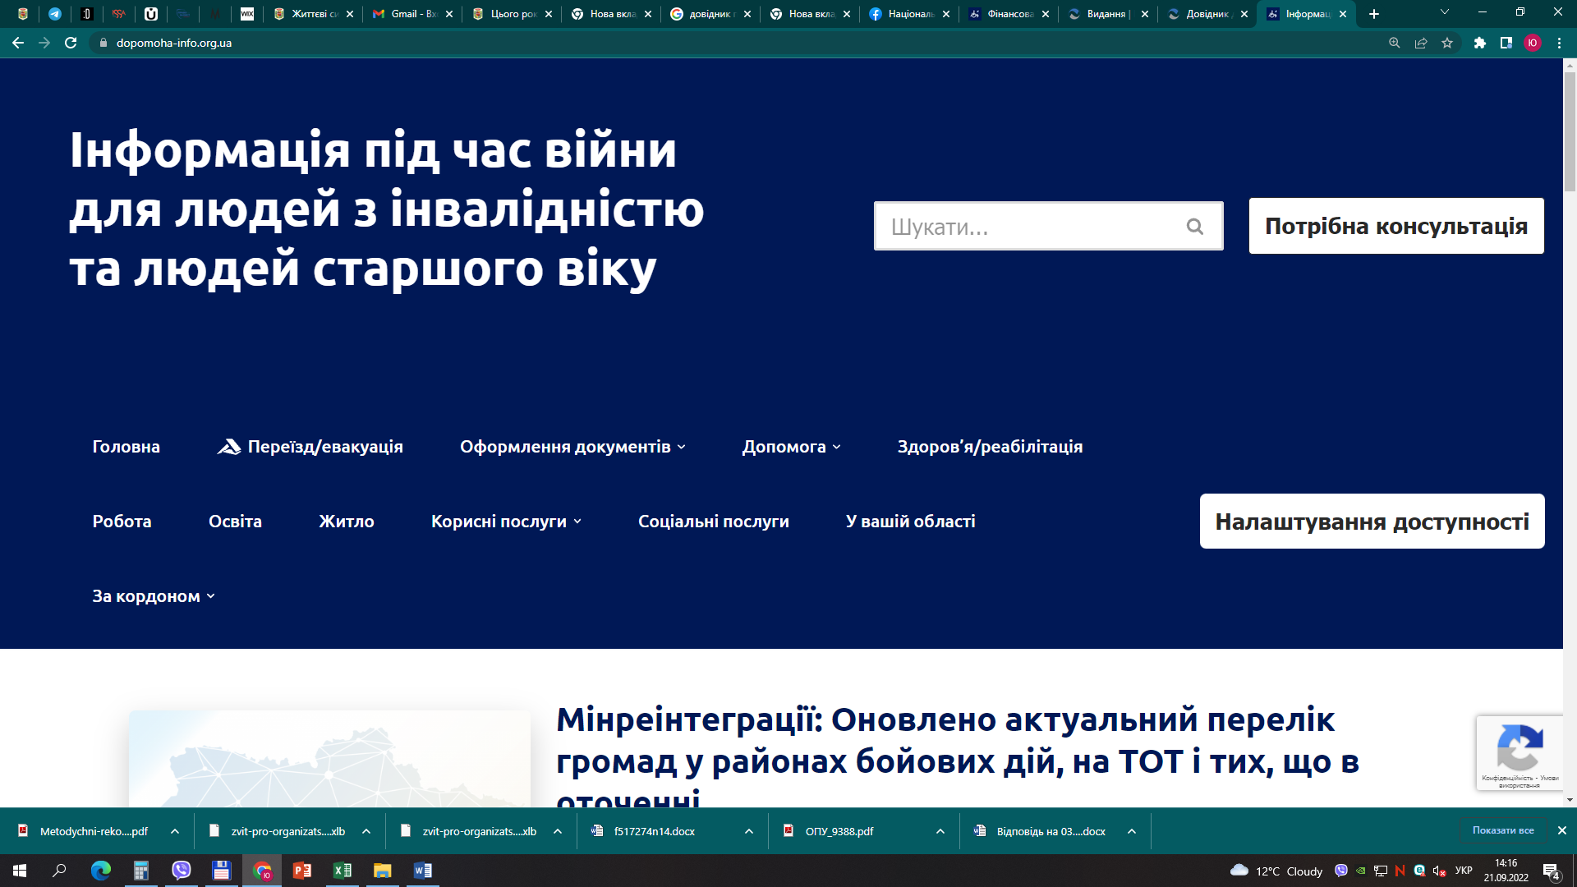
Task: Open the browser extensions puzzle icon
Action: tap(1479, 43)
